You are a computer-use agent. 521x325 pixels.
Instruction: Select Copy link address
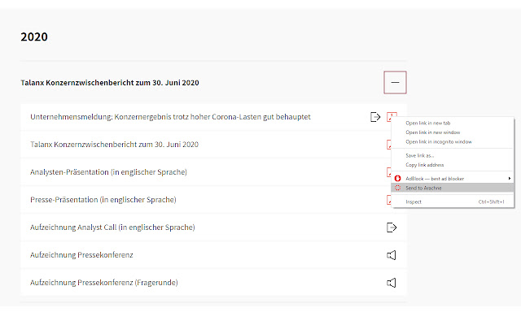[x=424, y=165]
